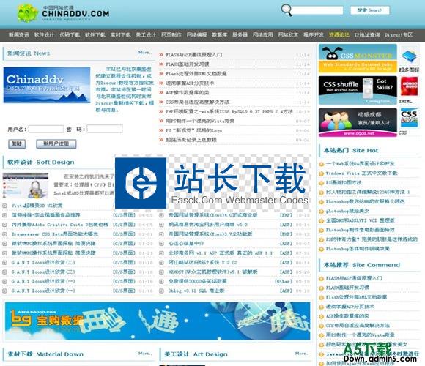Open the Oblog v3.12 SQL 商业版 link
This screenshot has width=425, height=366.
tap(196, 291)
